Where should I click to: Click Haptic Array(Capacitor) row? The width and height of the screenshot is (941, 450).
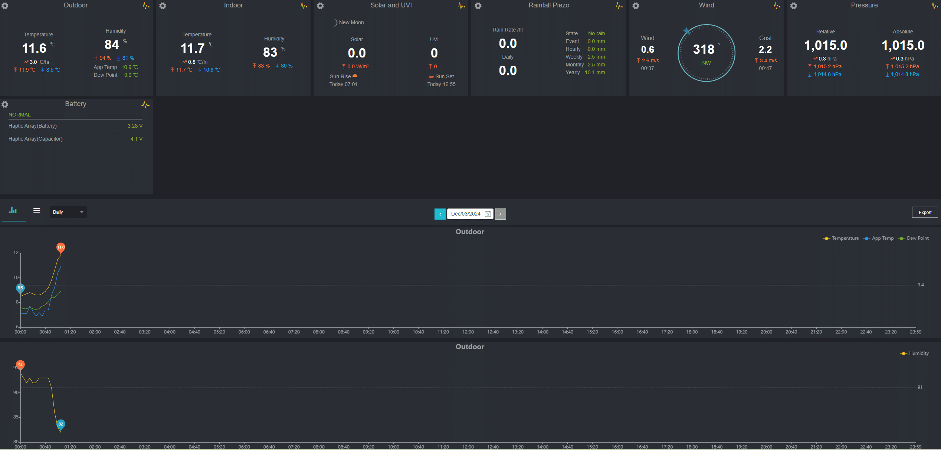(76, 139)
